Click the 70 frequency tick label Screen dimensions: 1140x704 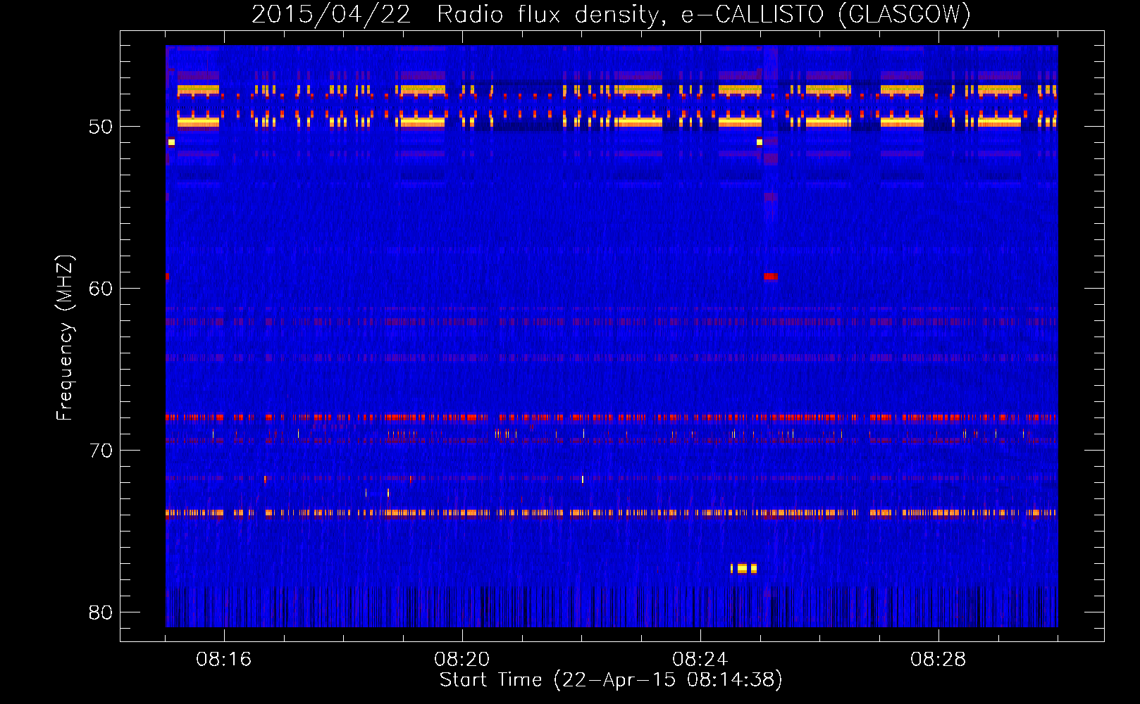click(100, 451)
